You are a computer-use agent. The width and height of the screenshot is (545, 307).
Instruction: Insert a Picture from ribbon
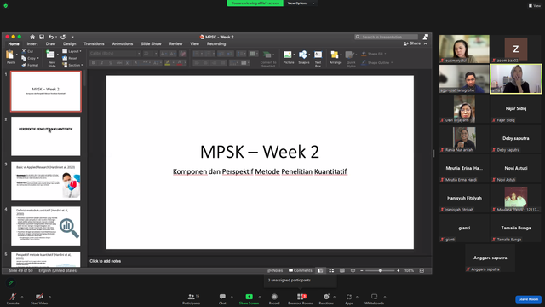click(288, 57)
